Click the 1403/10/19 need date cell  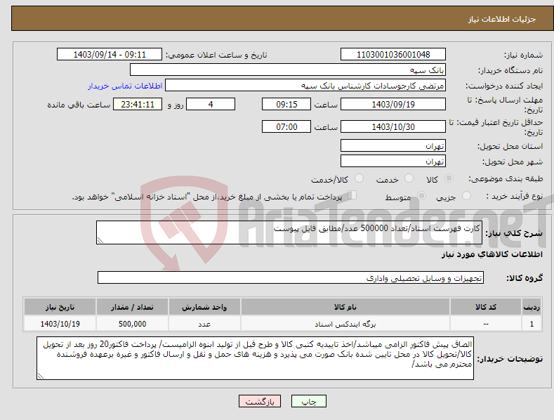click(60, 324)
